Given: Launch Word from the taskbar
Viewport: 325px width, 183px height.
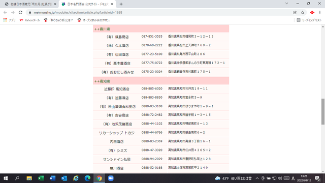Looking at the screenshot, I should (x=52, y=178).
